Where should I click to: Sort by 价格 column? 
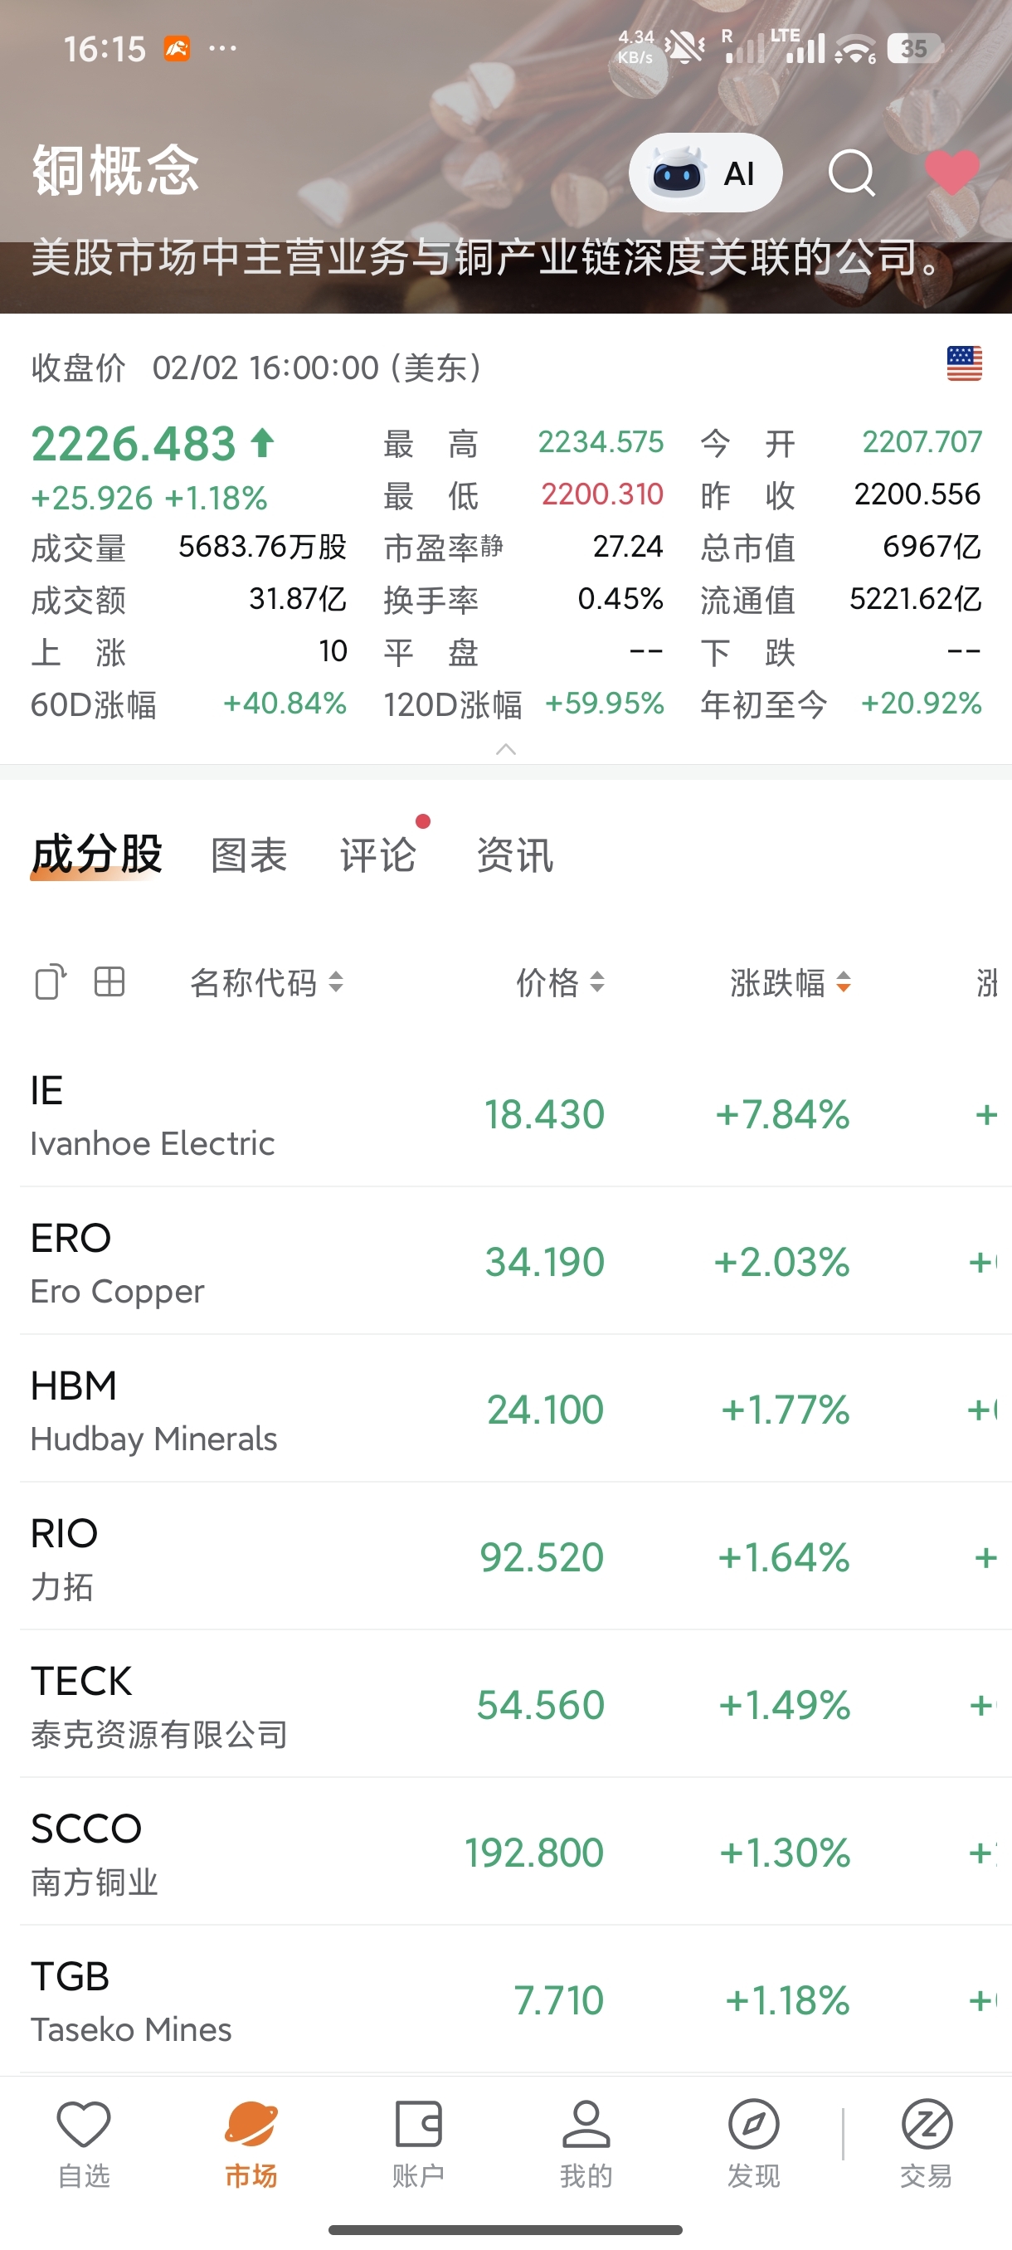[x=560, y=982]
